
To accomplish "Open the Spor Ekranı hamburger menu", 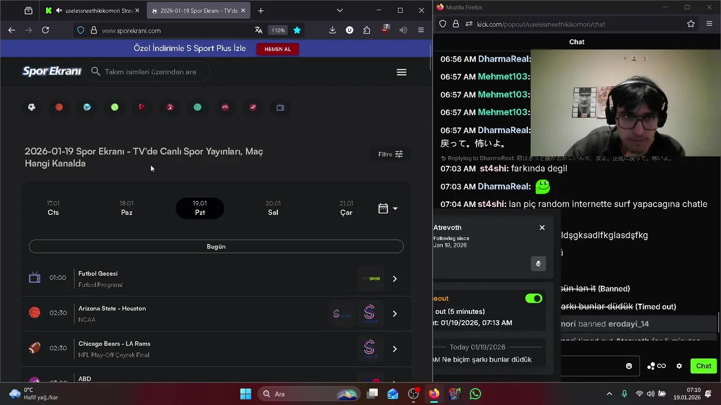I will coord(402,72).
